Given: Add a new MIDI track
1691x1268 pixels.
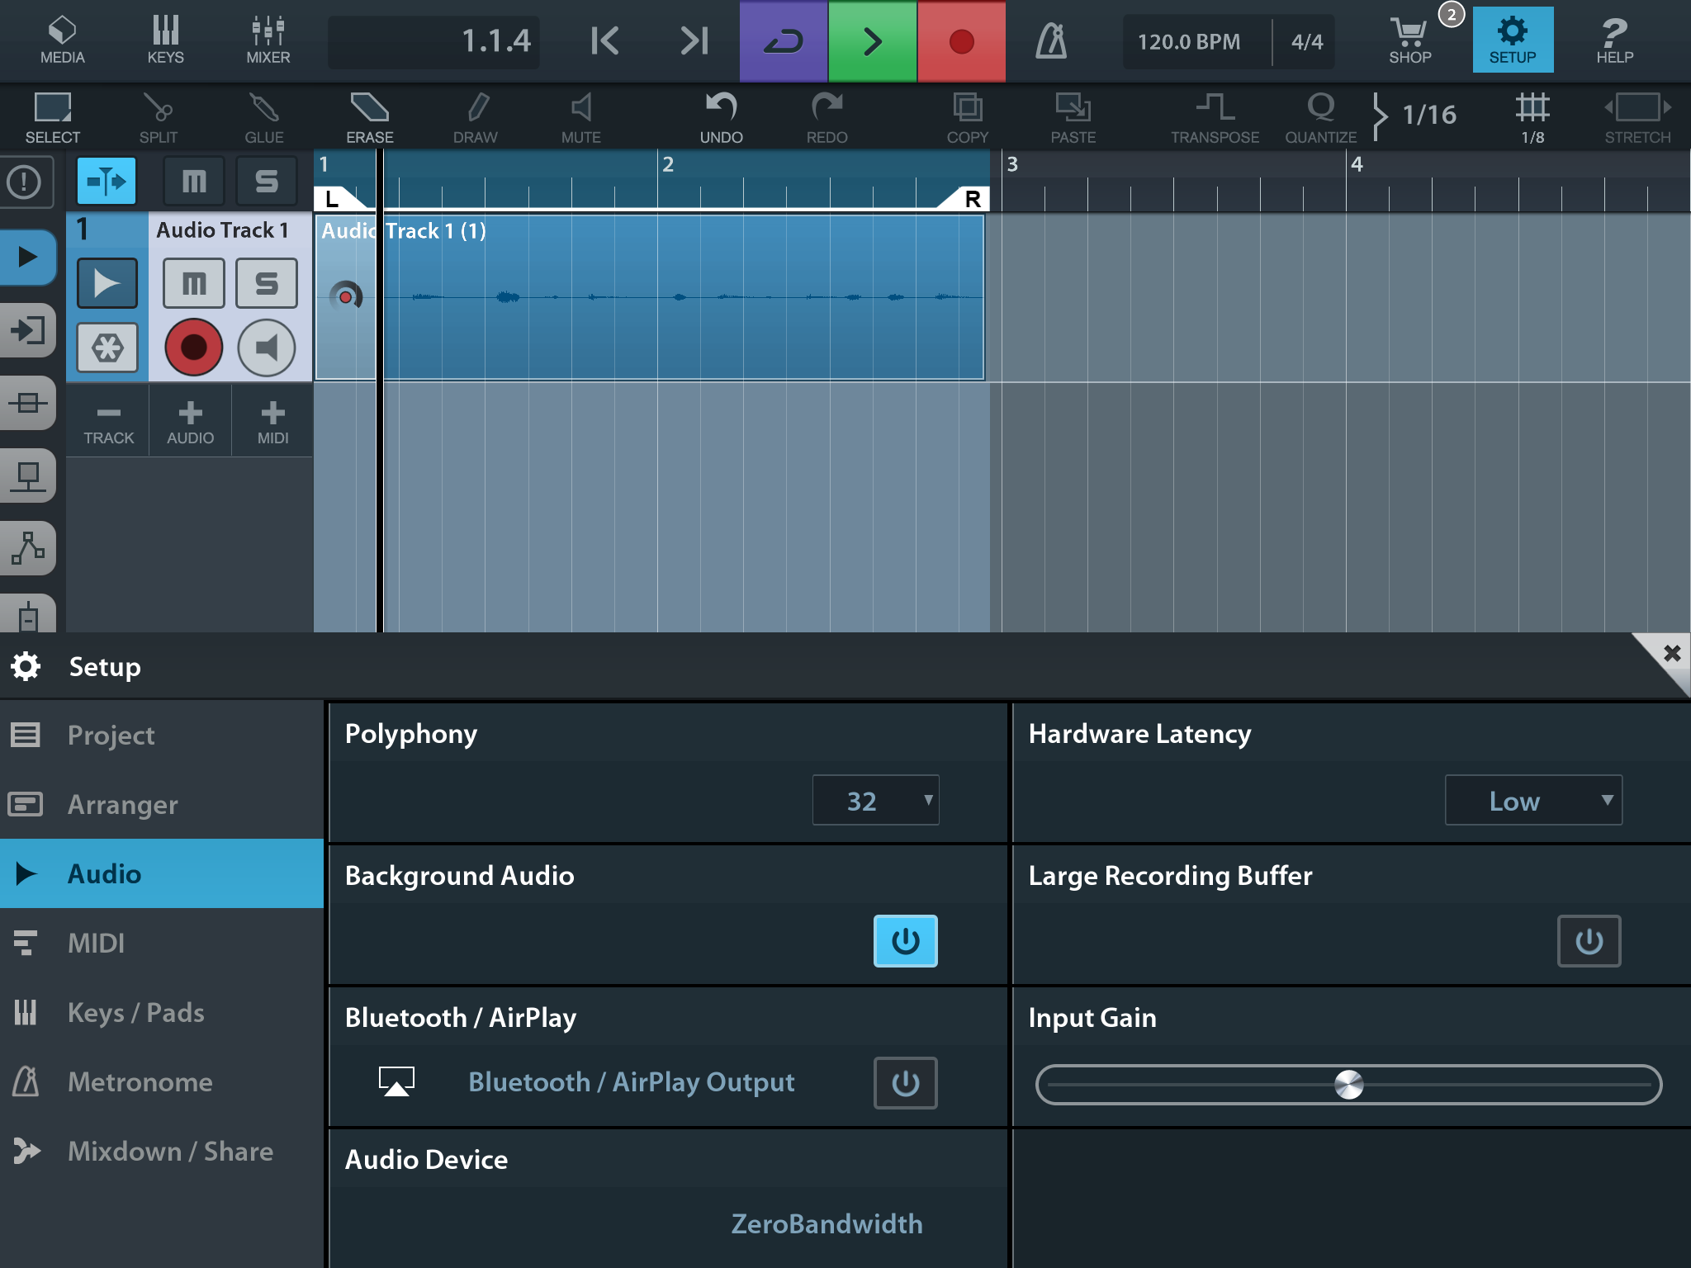Looking at the screenshot, I should click(273, 421).
